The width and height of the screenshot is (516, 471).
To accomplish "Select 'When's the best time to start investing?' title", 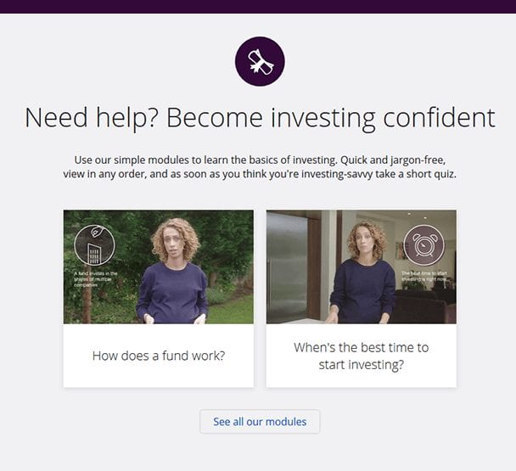I will (x=362, y=356).
